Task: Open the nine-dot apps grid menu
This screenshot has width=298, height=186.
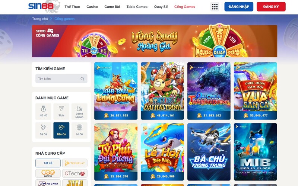Action: [215, 7]
